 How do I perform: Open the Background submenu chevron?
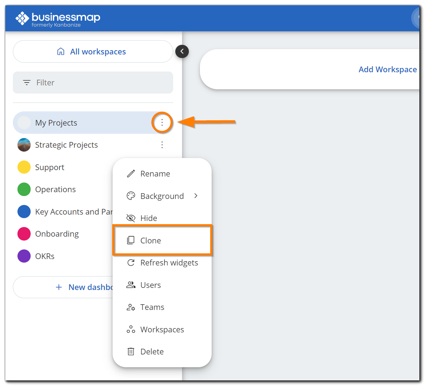click(195, 196)
